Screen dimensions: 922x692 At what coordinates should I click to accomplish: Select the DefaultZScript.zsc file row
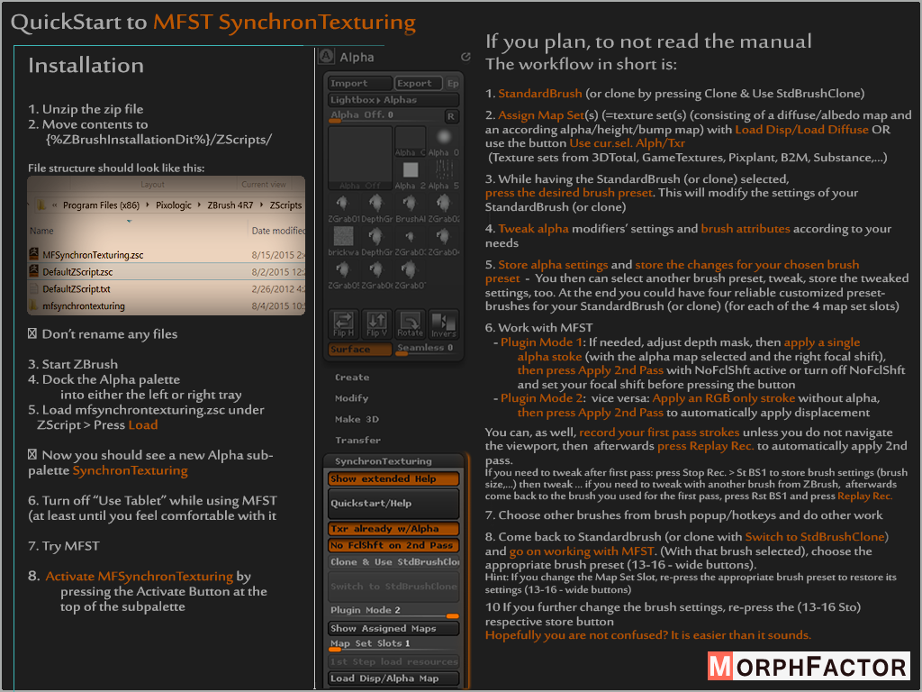167,272
